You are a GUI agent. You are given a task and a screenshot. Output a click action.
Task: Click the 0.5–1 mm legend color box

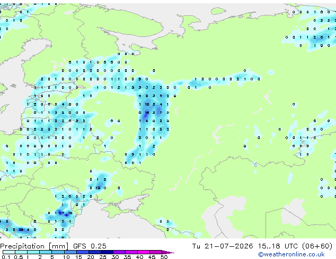click(21, 252)
